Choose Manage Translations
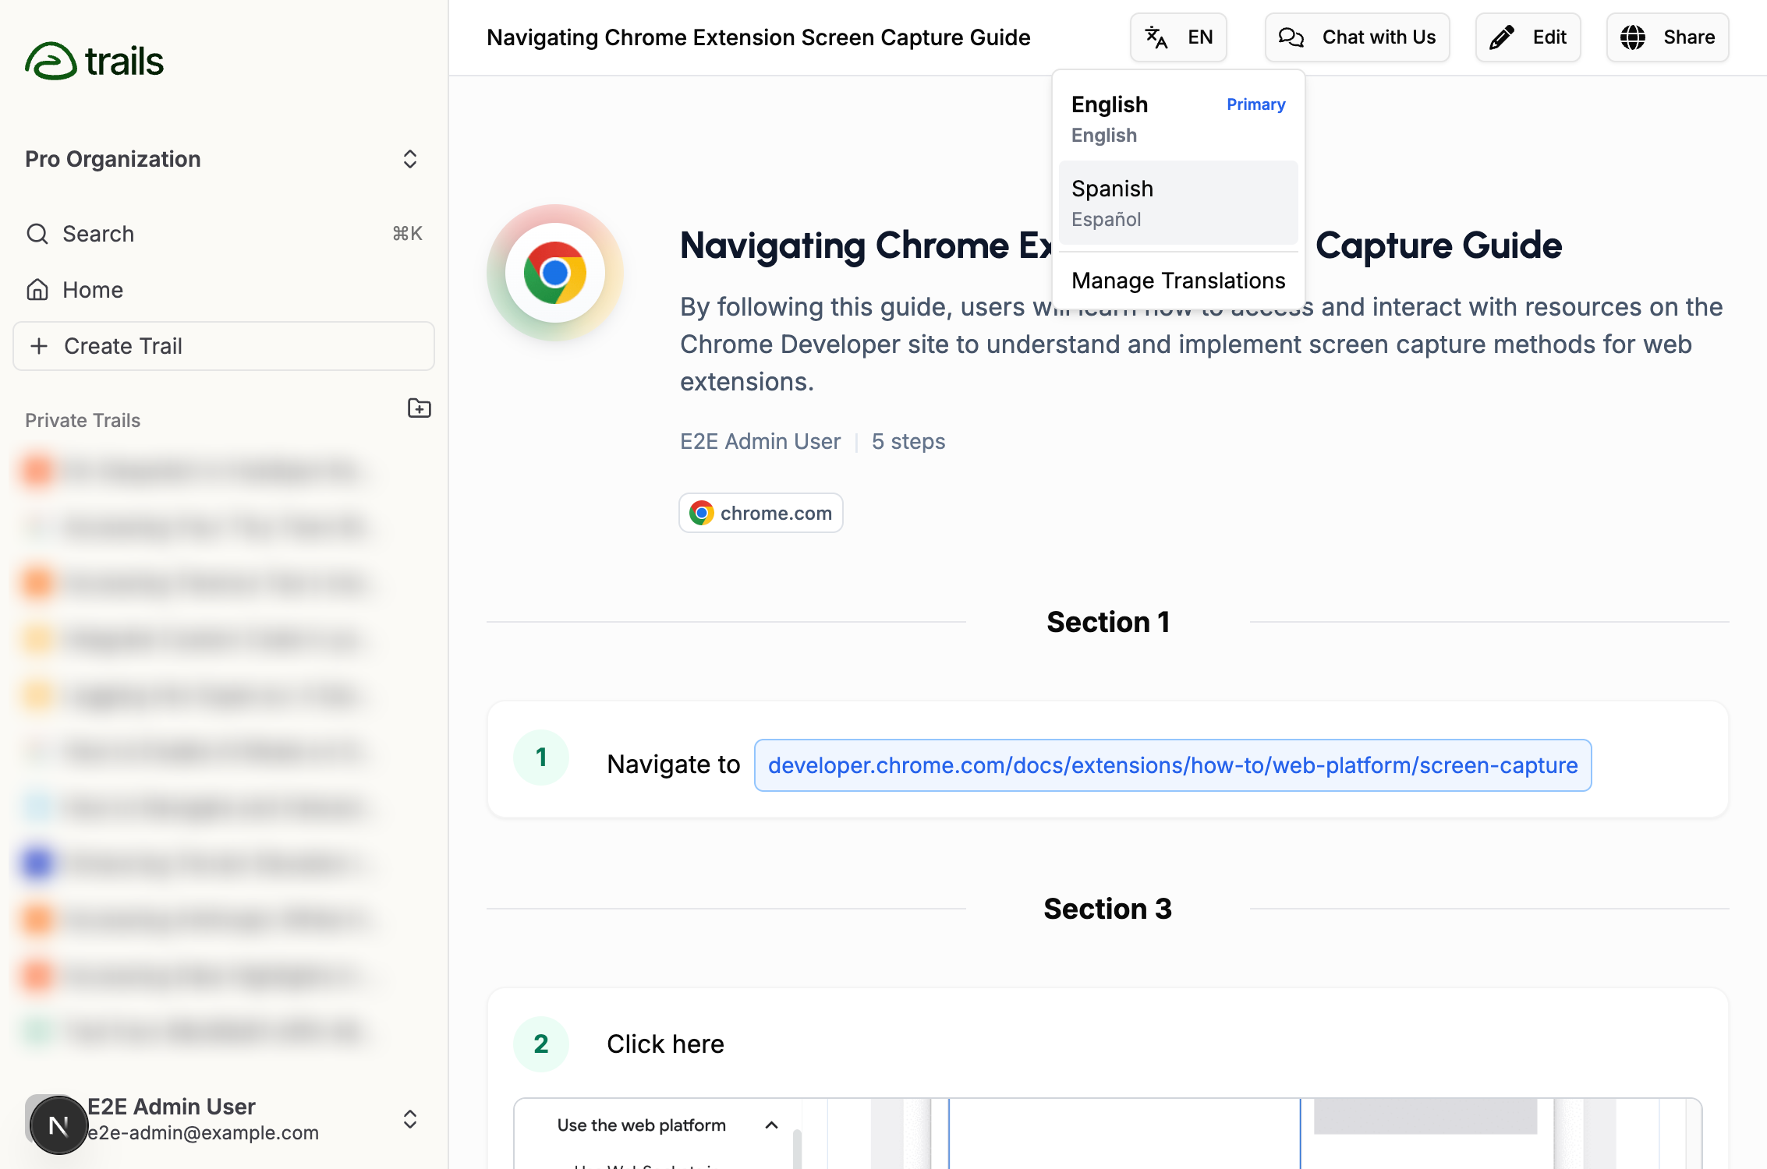1767x1169 pixels. point(1178,281)
